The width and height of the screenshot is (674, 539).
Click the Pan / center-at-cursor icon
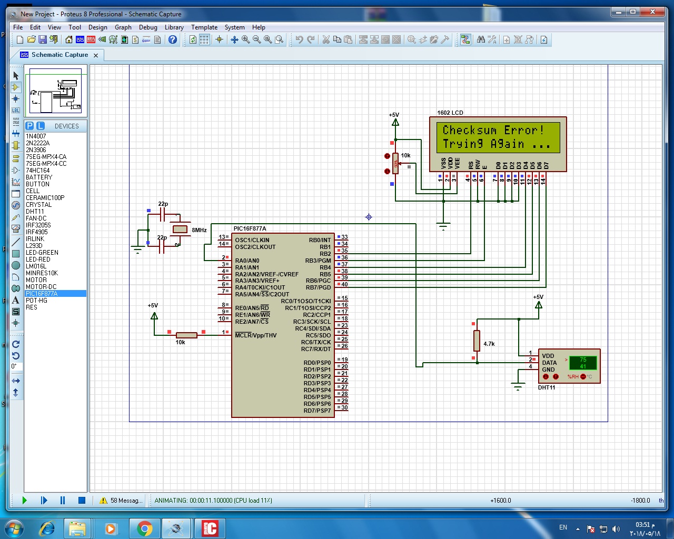(x=235, y=39)
